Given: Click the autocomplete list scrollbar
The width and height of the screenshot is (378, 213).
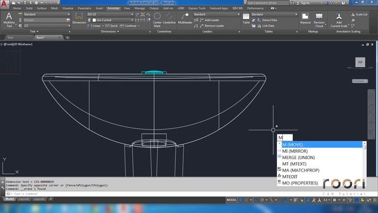Looking at the screenshot, I should pos(364,163).
